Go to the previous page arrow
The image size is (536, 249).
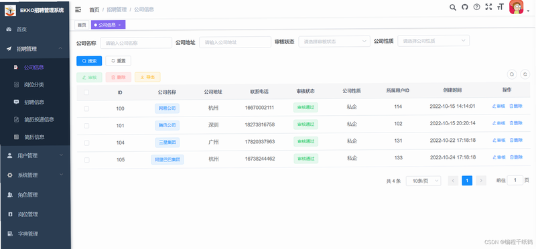453,181
